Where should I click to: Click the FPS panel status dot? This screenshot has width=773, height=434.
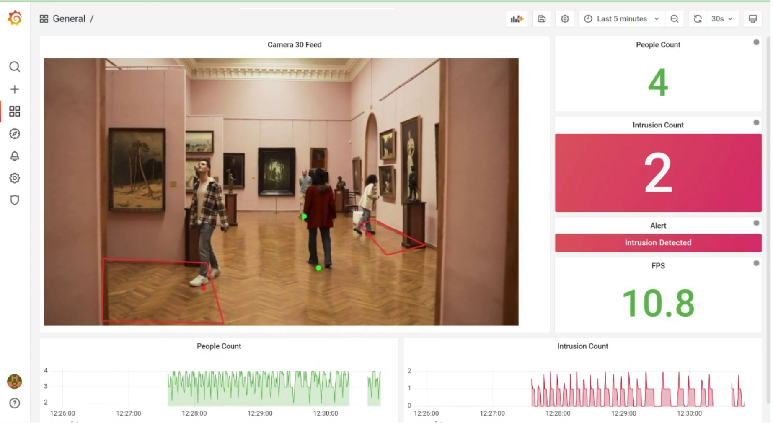[756, 263]
